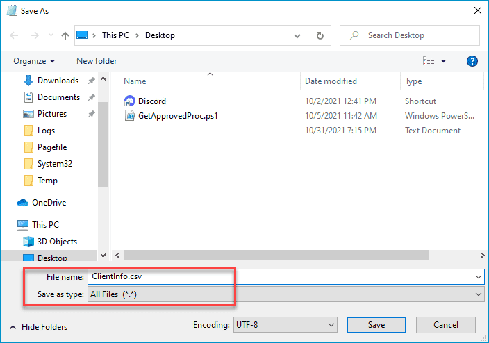Sort by Type column header
Viewport: 489px width, 343px height.
[413, 81]
